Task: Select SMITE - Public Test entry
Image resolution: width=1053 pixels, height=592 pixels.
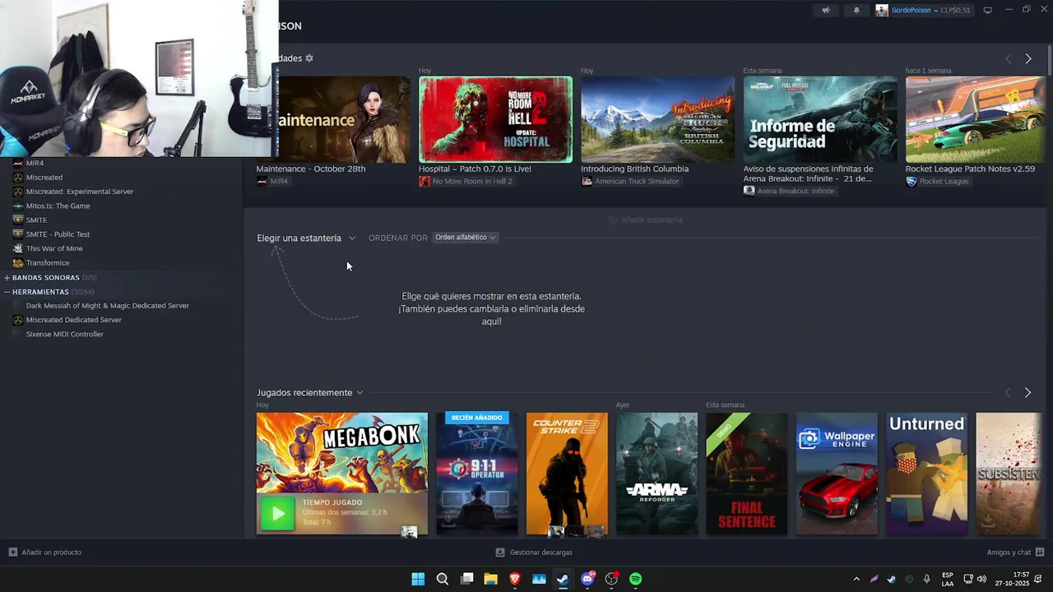Action: coord(58,234)
